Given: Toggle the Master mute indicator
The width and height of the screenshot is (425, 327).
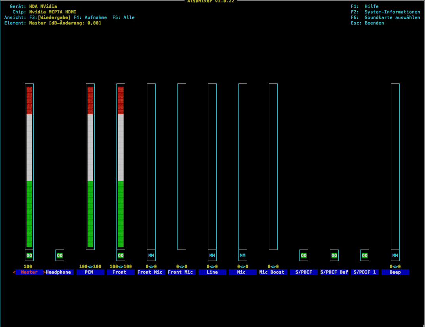Looking at the screenshot, I should 29,255.
